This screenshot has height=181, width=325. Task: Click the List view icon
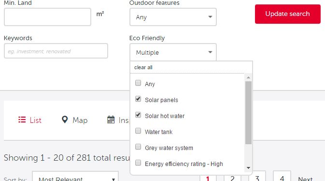click(22, 120)
